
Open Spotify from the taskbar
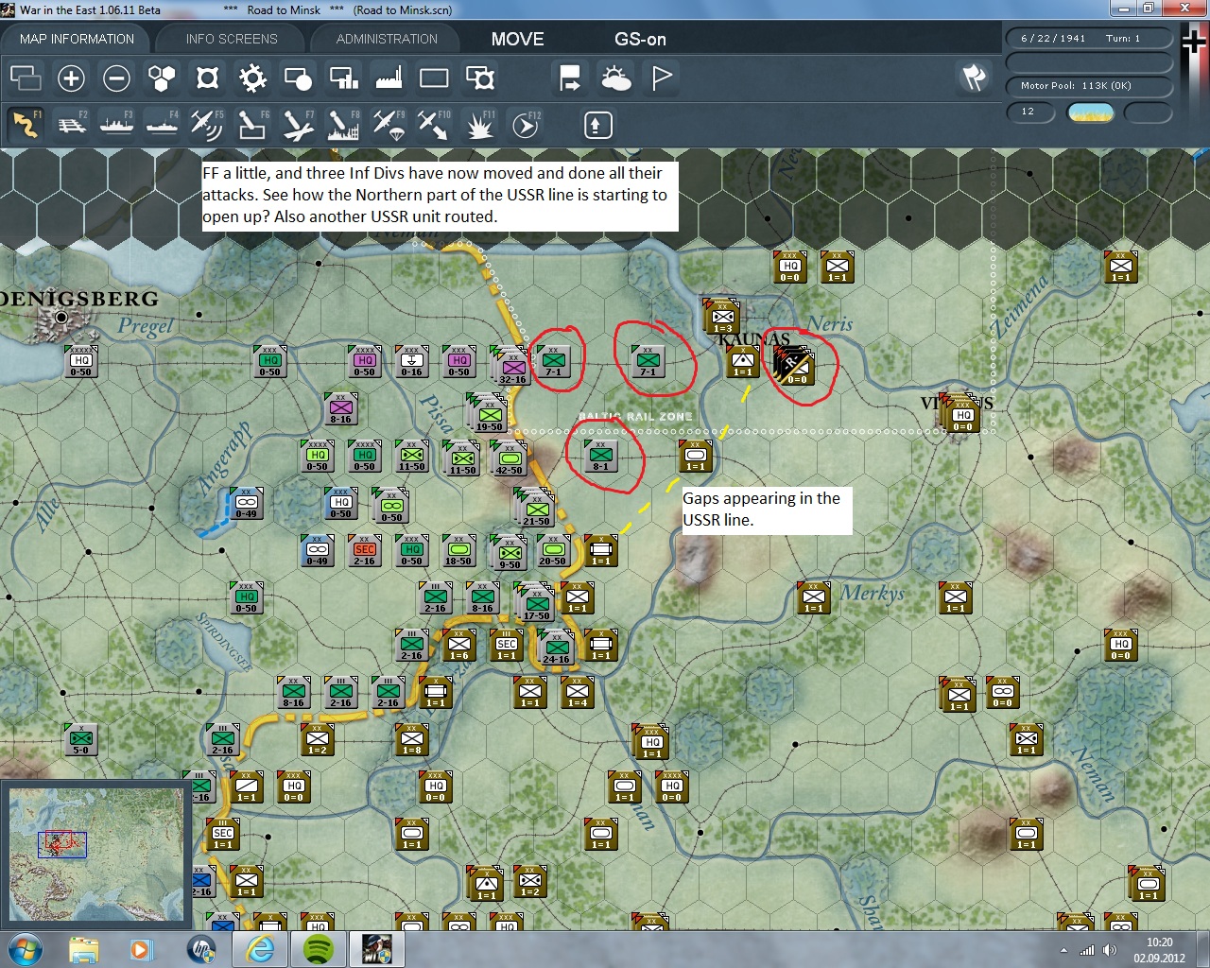click(319, 949)
